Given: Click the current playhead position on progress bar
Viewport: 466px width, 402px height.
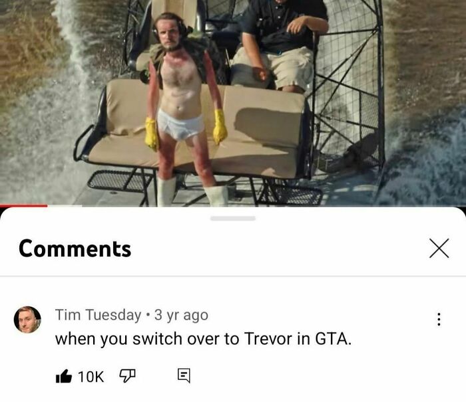Looking at the screenshot, I should pos(47,205).
